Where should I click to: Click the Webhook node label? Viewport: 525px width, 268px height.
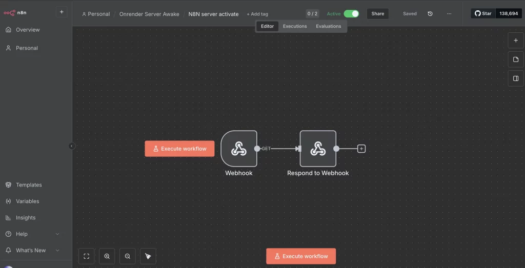[x=239, y=173]
